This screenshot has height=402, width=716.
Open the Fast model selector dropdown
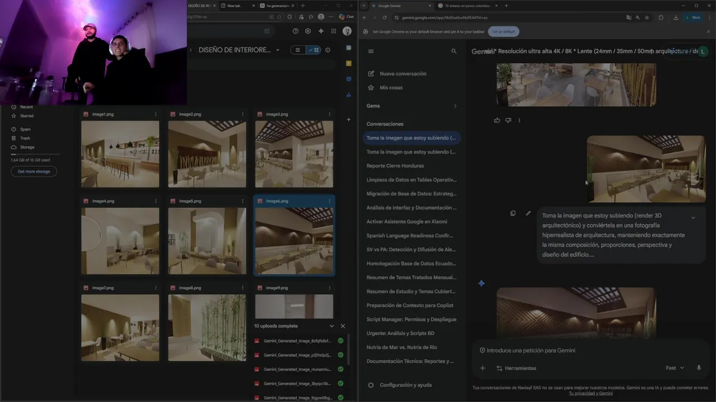[x=675, y=368]
